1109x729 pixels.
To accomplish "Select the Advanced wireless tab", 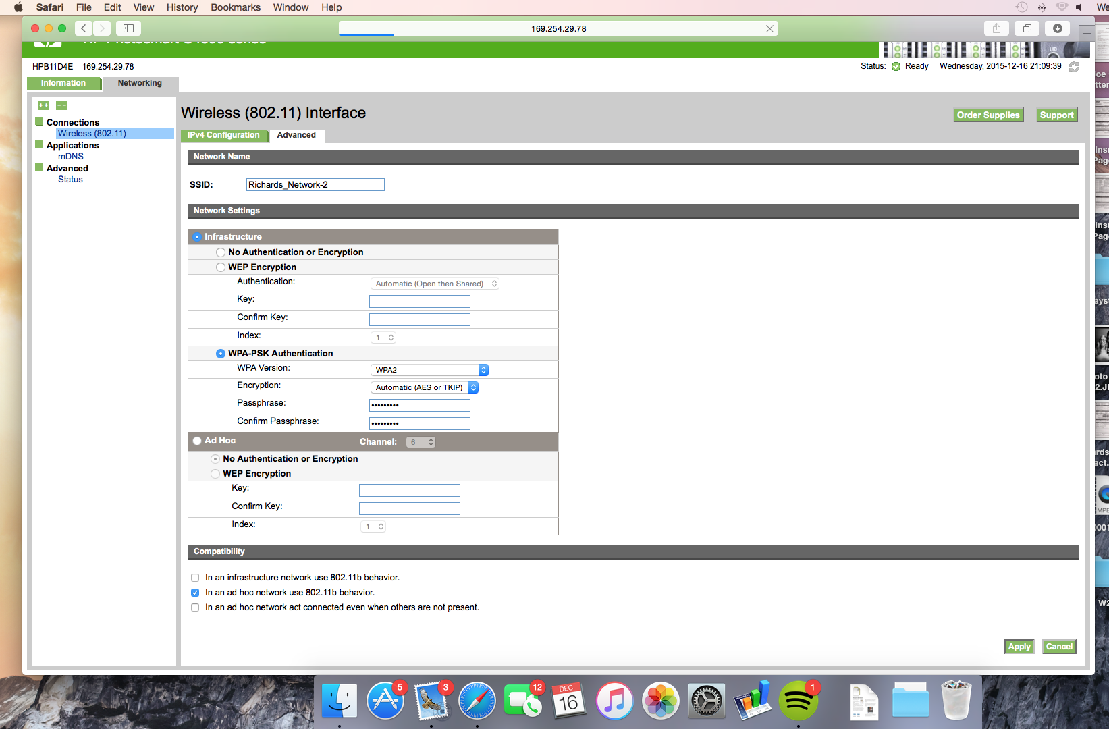I will [296, 136].
